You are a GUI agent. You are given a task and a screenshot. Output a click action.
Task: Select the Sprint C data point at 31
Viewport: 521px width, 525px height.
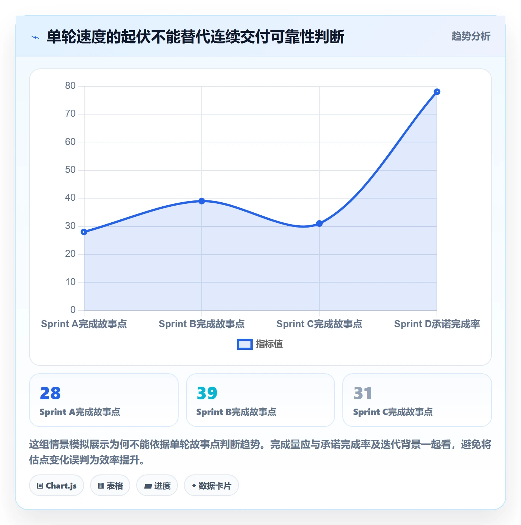pyautogui.click(x=319, y=223)
